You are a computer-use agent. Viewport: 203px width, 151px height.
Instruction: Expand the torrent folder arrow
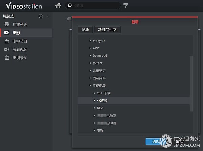pyautogui.click(x=90, y=63)
